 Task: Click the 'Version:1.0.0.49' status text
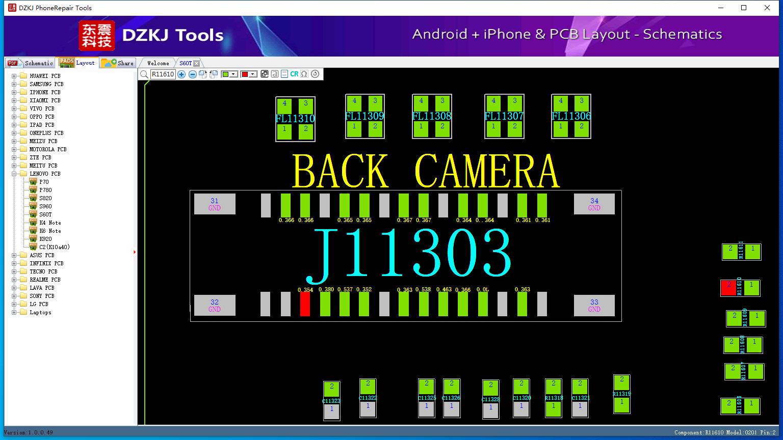pyautogui.click(x=29, y=432)
